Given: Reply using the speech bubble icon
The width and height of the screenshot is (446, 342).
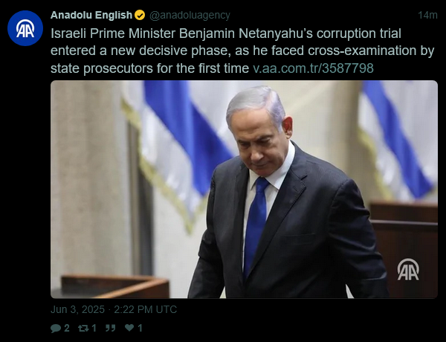Looking at the screenshot, I should (x=56, y=329).
